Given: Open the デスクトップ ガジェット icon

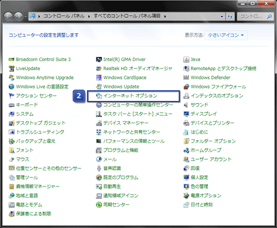Looking at the screenshot, I should (11, 123).
